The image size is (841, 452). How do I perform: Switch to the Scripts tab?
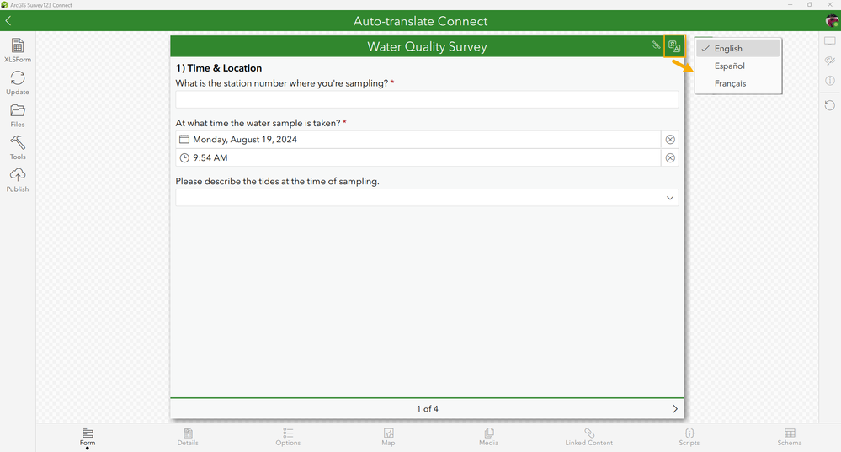(689, 437)
